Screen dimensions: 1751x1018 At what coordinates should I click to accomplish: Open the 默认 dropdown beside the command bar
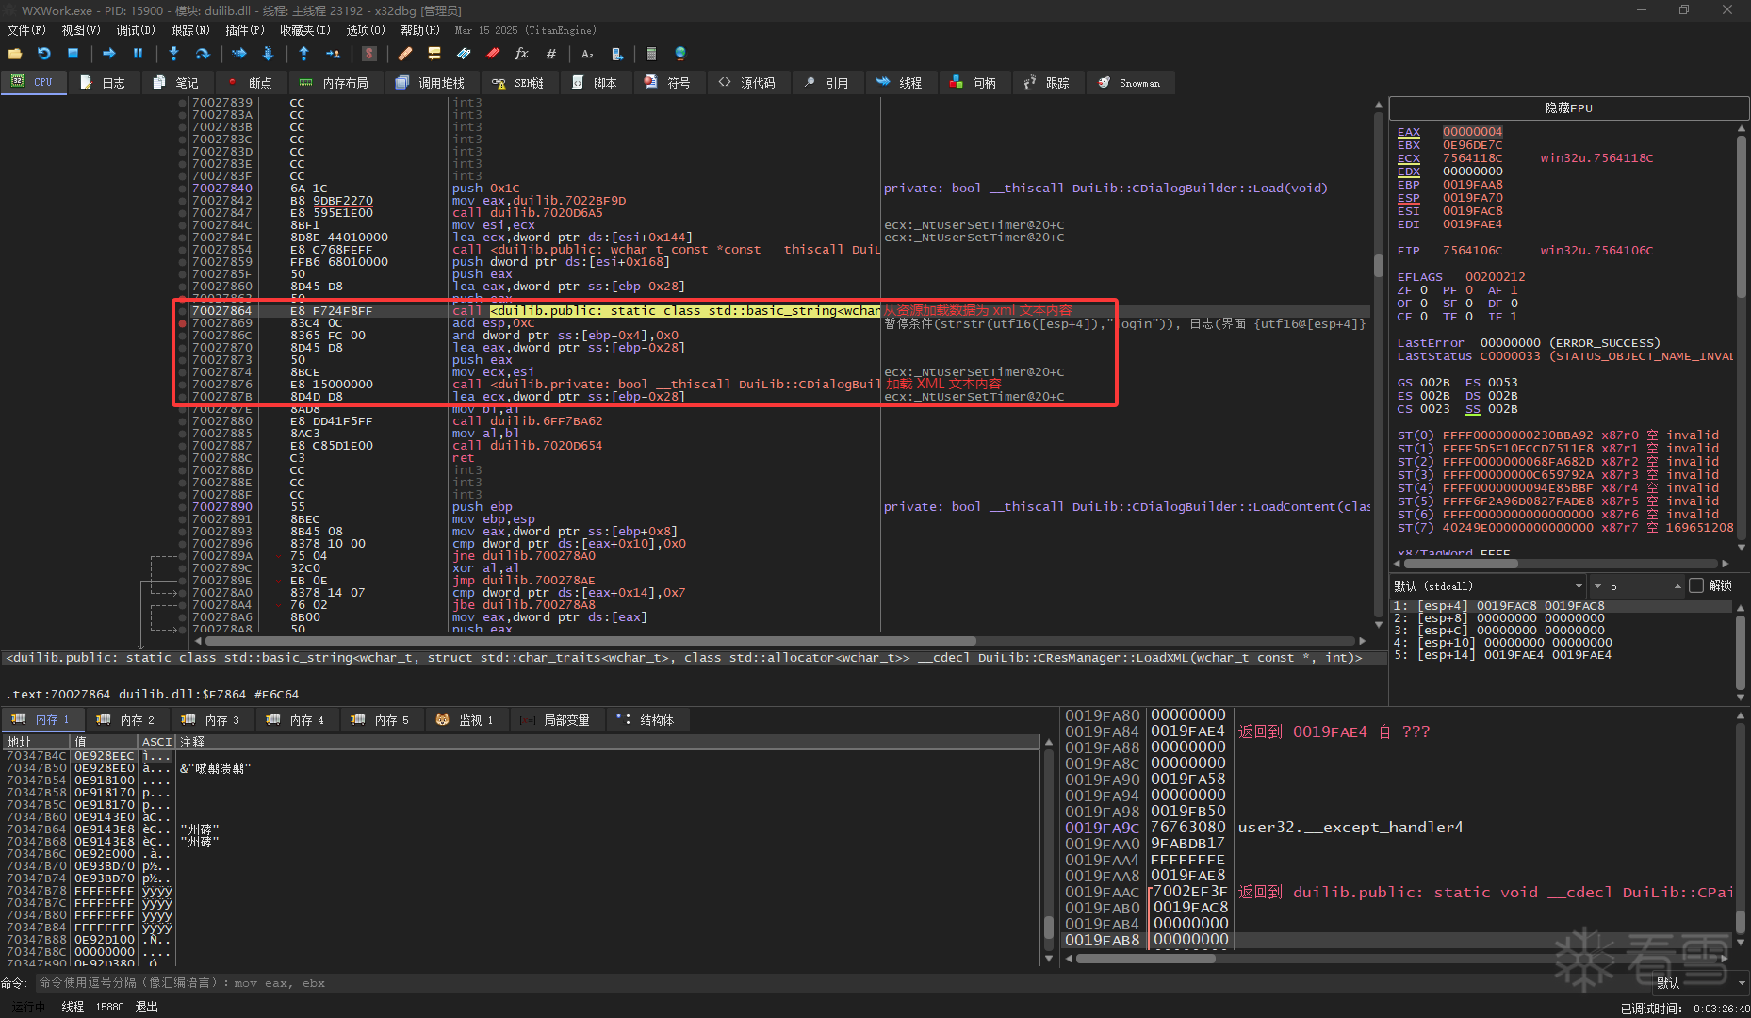click(1699, 983)
